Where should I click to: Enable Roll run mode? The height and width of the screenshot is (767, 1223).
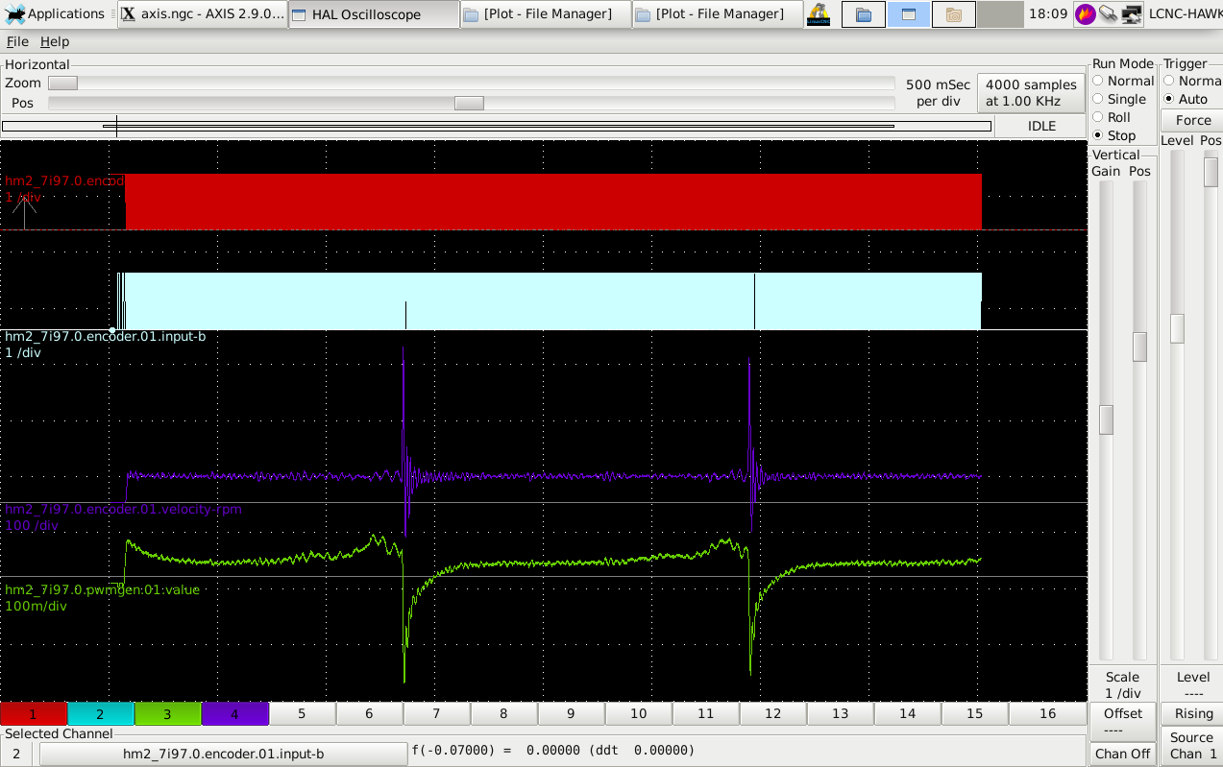(x=1098, y=118)
